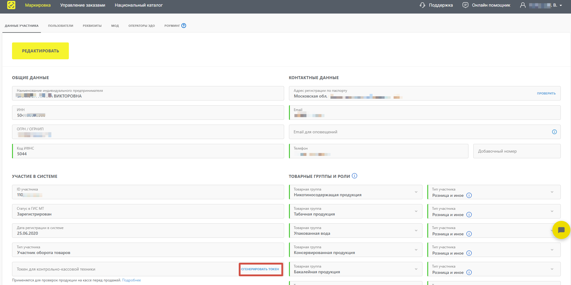Click info icon beside ТОВАРНЫЕ ГРУППЫ И РОЛИ
The height and width of the screenshot is (285, 571).
pos(355,176)
